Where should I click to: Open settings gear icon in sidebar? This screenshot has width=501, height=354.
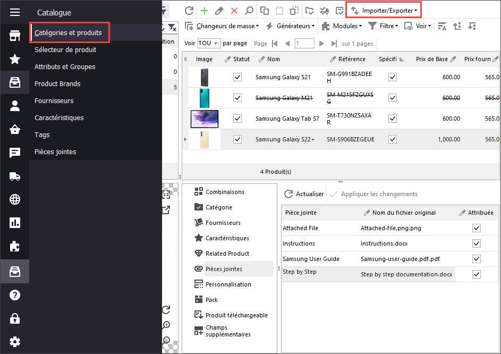(x=15, y=342)
